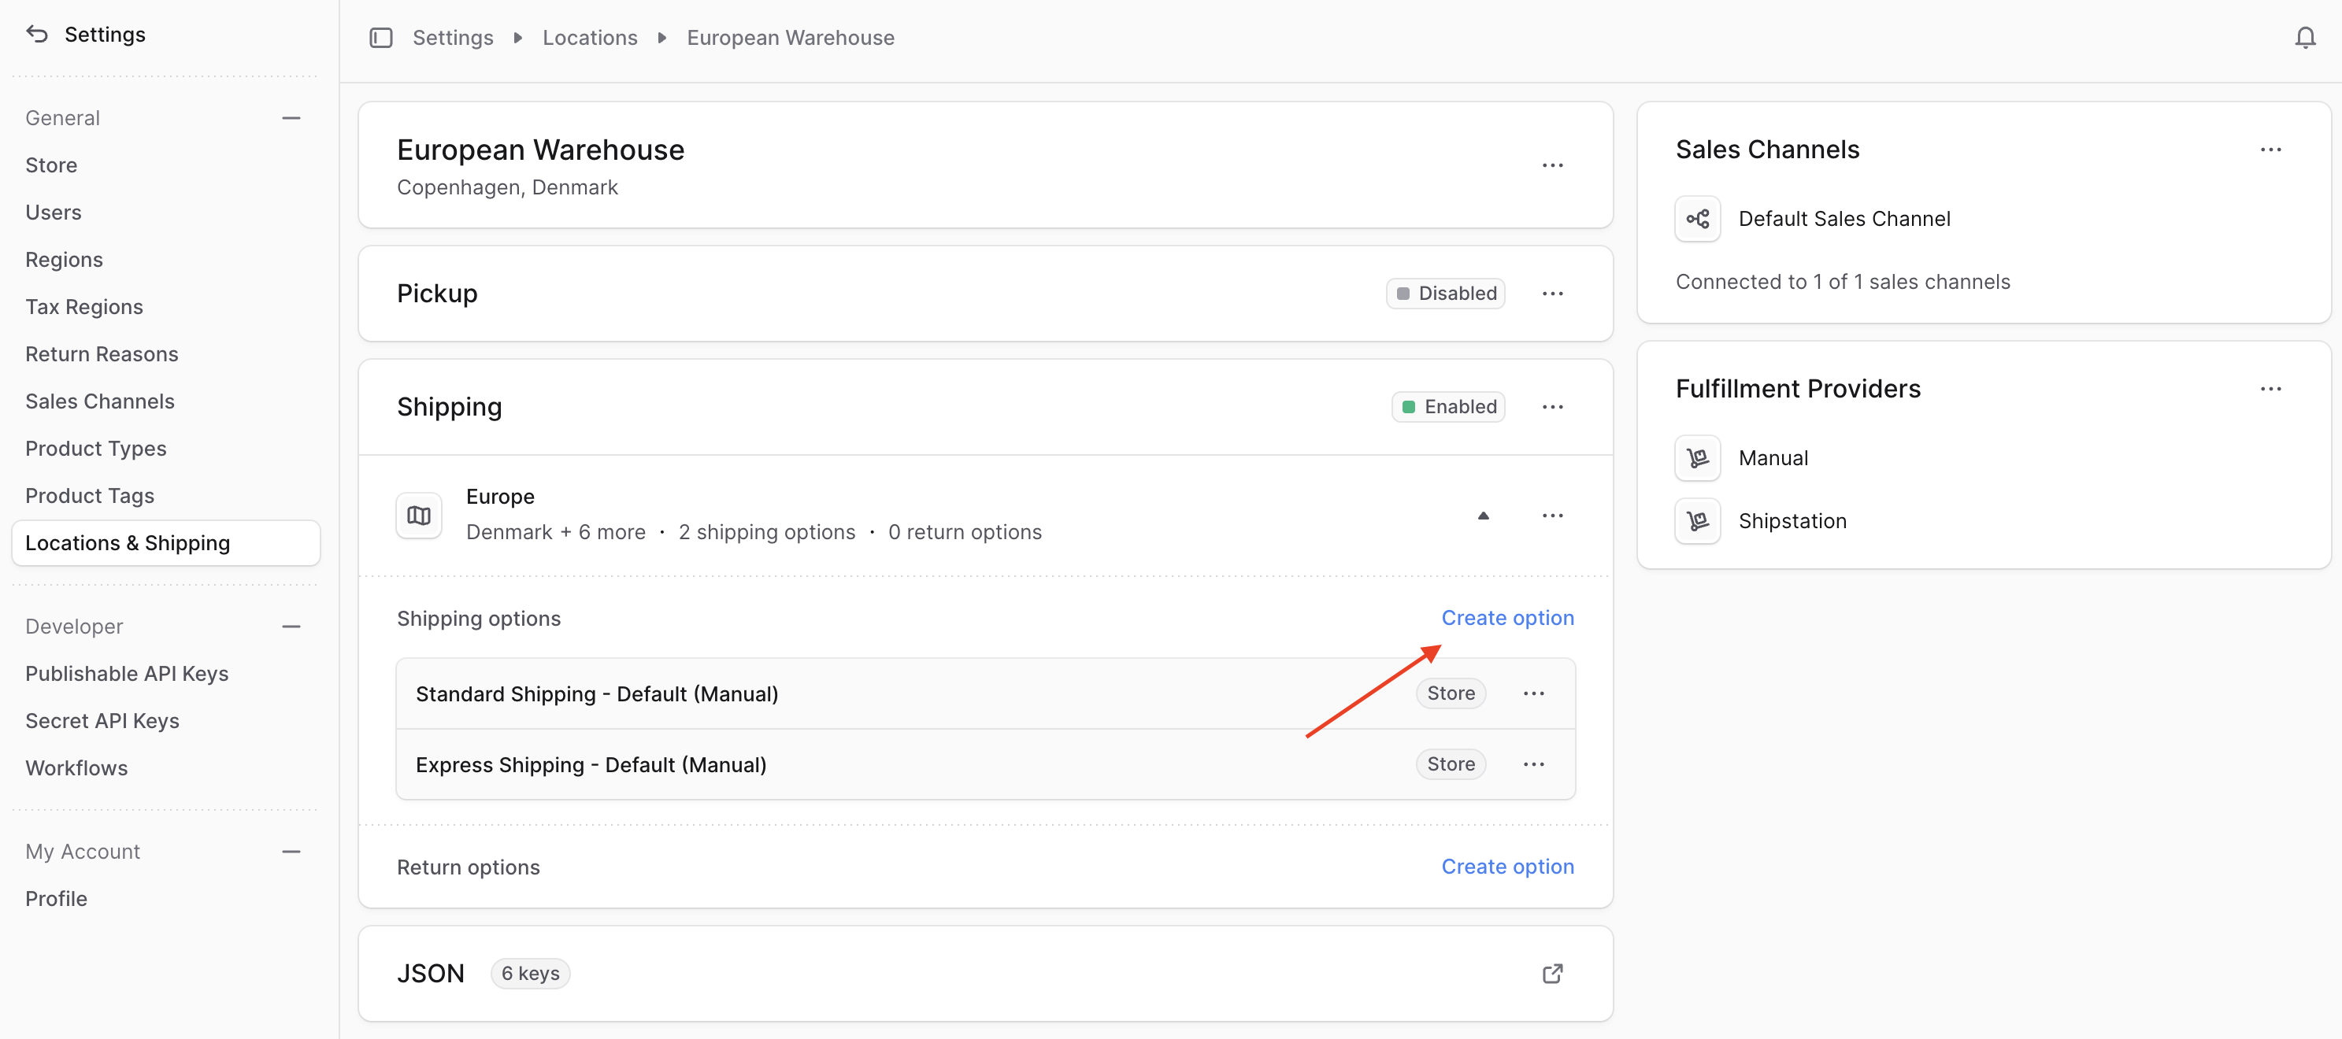Open the notifications bell

[2306, 37]
